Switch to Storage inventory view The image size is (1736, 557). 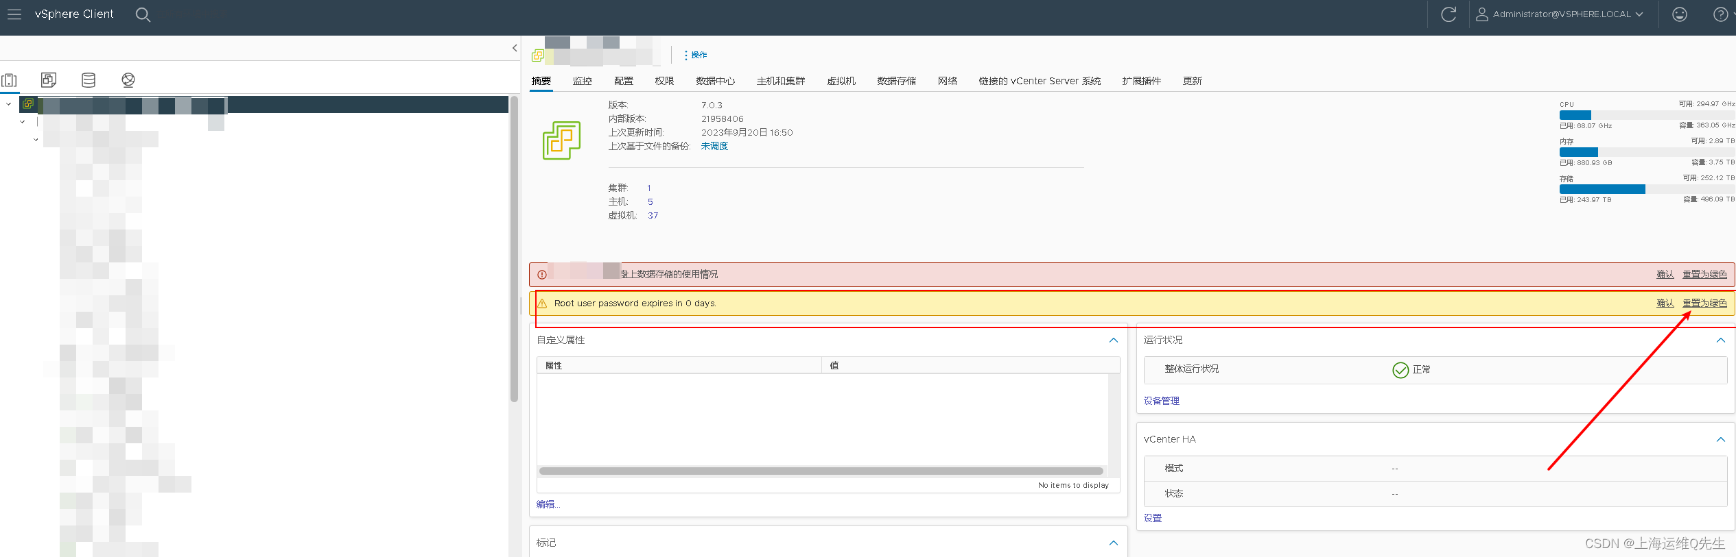(x=89, y=80)
